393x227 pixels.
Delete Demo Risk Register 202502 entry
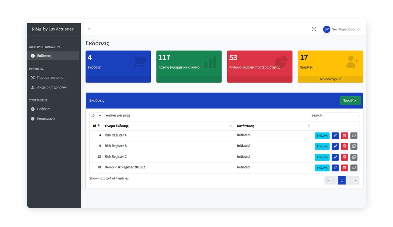tap(344, 168)
